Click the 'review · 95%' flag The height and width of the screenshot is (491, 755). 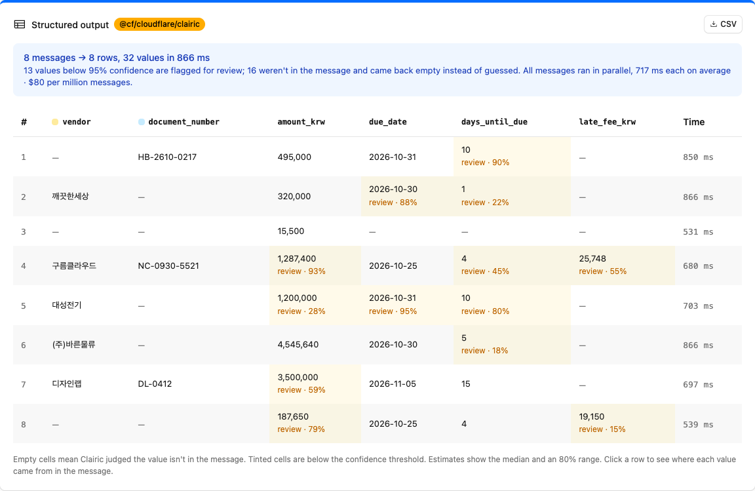click(393, 311)
